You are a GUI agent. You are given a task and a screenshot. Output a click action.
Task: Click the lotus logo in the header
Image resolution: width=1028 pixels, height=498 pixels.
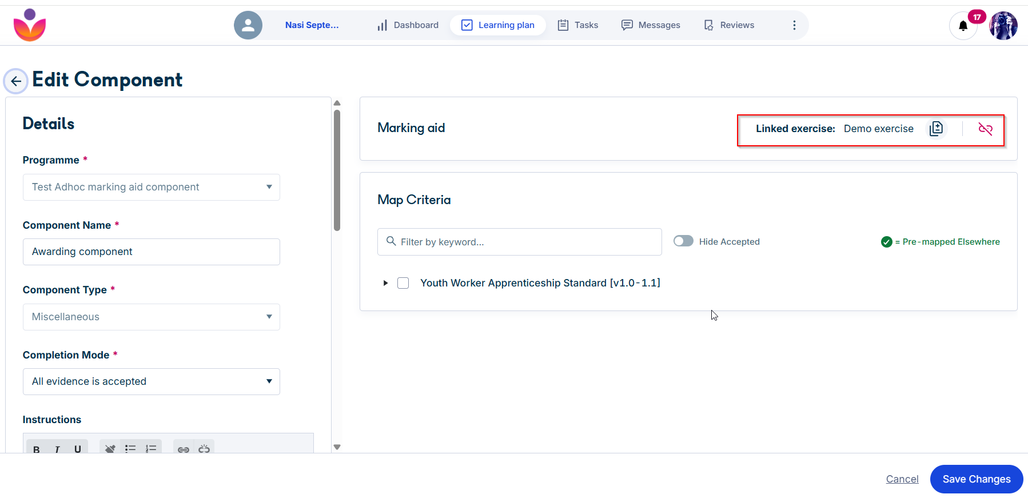tap(30, 25)
